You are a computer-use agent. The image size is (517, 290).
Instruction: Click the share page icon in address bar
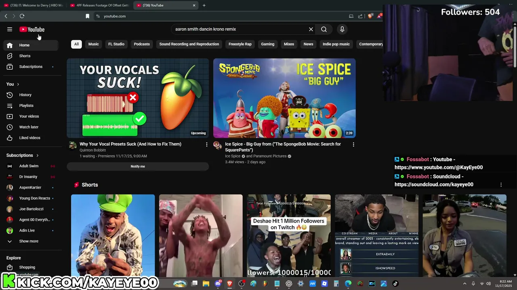(360, 16)
